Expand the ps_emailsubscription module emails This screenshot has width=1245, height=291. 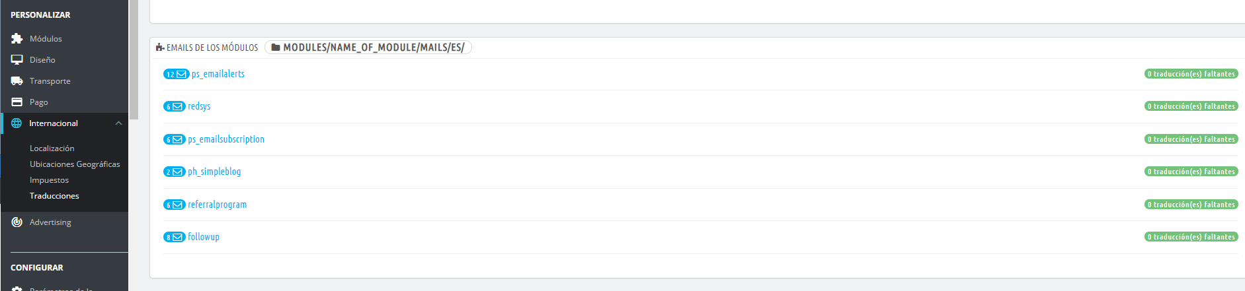click(x=225, y=139)
